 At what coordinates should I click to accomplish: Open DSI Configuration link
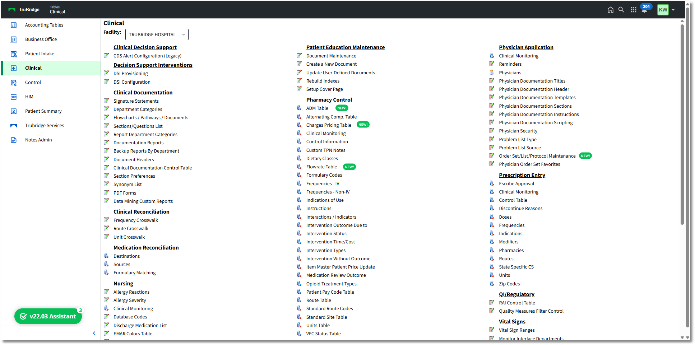(x=132, y=82)
